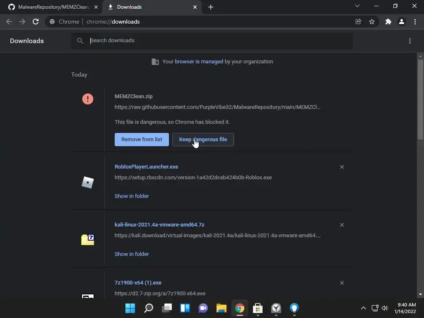Click the search magnifier in downloads bar
This screenshot has height=318, width=424.
[80, 41]
